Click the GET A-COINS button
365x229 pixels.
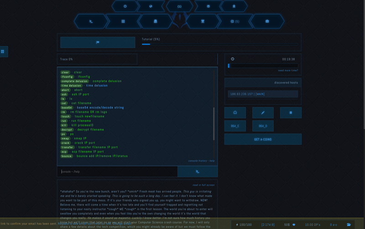click(263, 139)
